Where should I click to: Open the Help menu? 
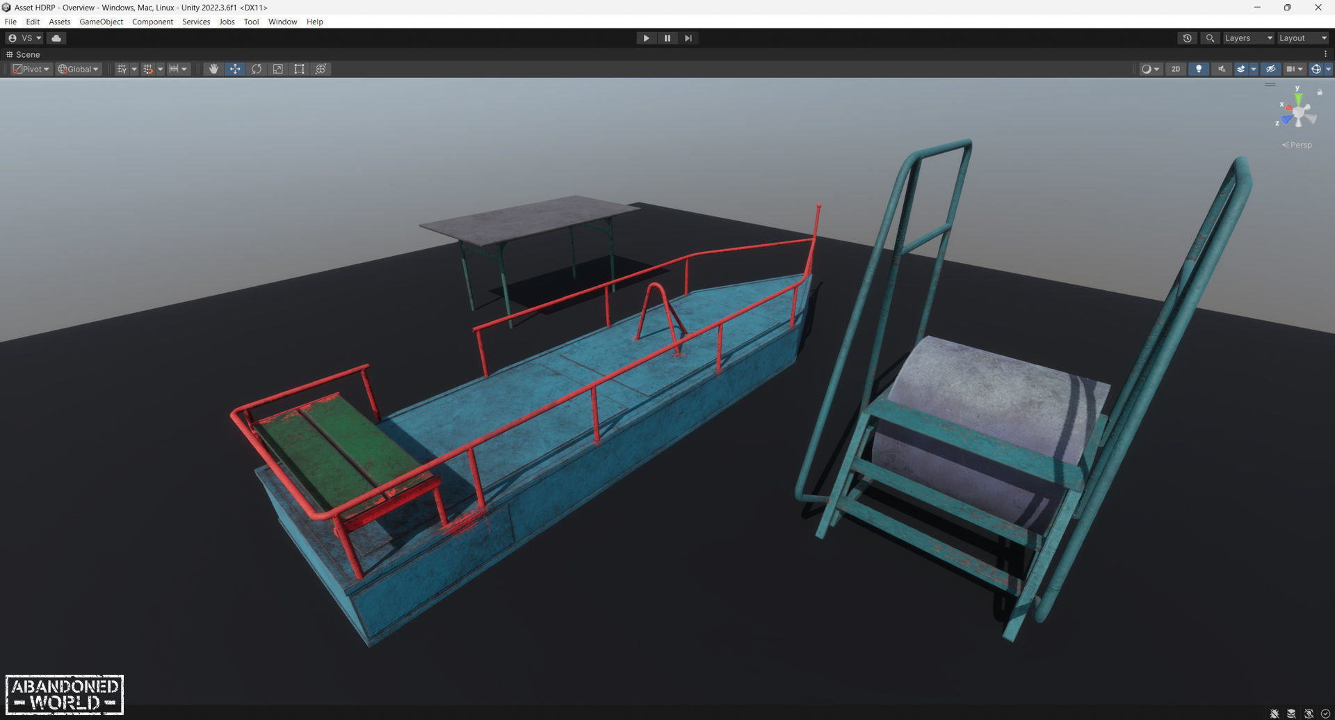[x=314, y=22]
